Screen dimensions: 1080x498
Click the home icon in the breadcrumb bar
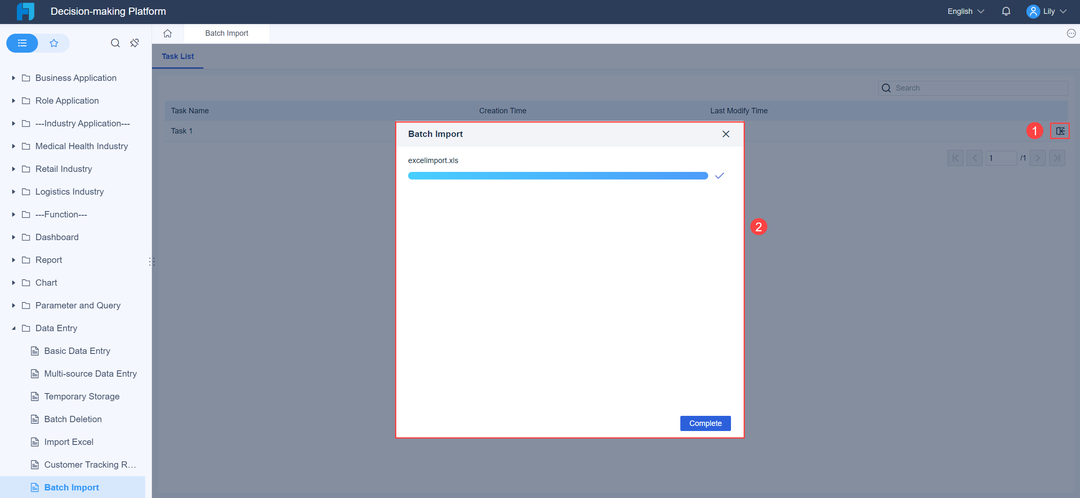pyautogui.click(x=167, y=33)
